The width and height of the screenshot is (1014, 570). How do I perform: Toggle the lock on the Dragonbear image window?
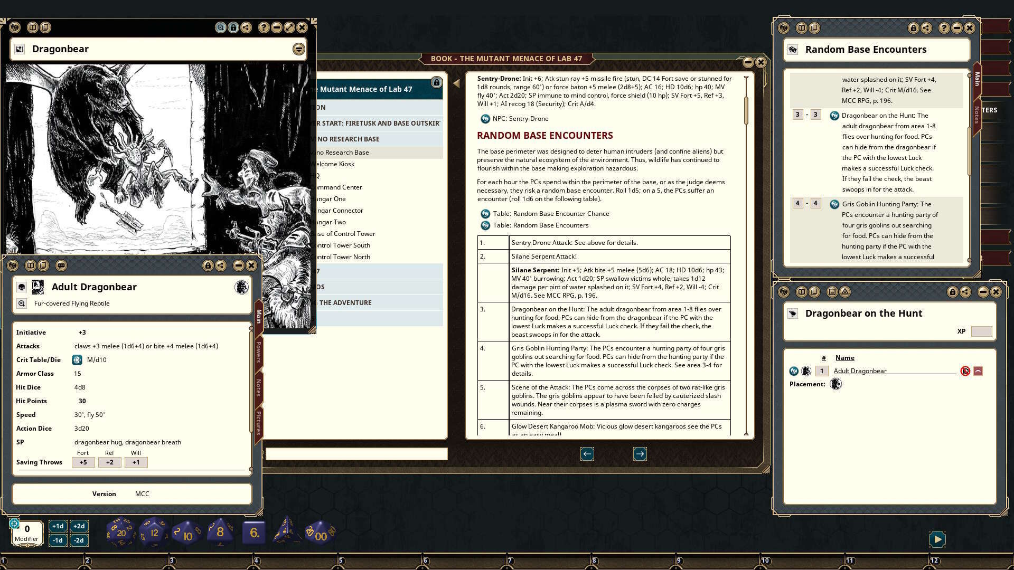[233, 27]
